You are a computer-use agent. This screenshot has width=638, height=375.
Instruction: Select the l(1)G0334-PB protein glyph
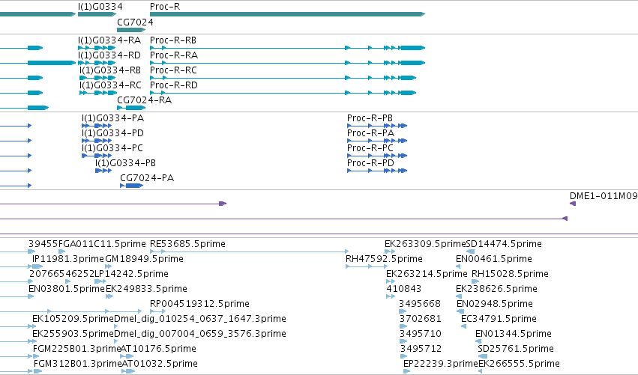103,171
